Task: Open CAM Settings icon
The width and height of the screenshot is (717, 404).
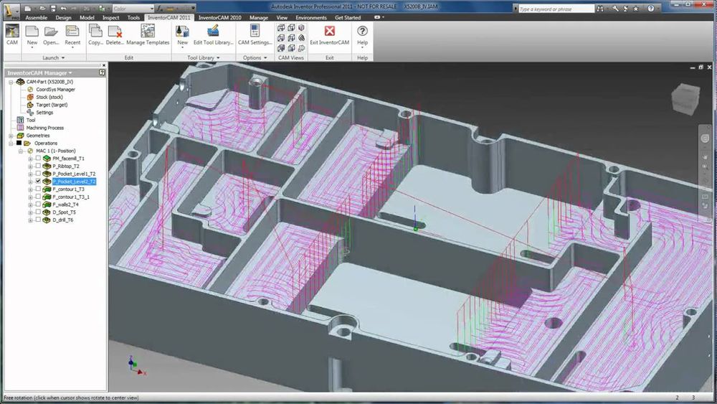Action: 255,34
